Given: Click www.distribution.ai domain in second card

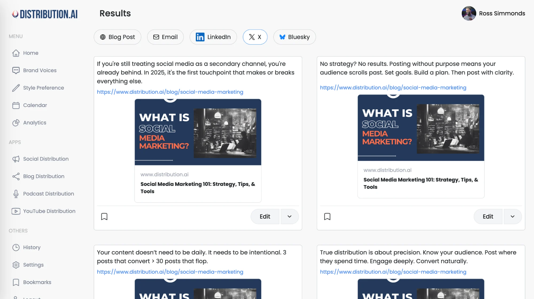Looking at the screenshot, I should [388, 170].
